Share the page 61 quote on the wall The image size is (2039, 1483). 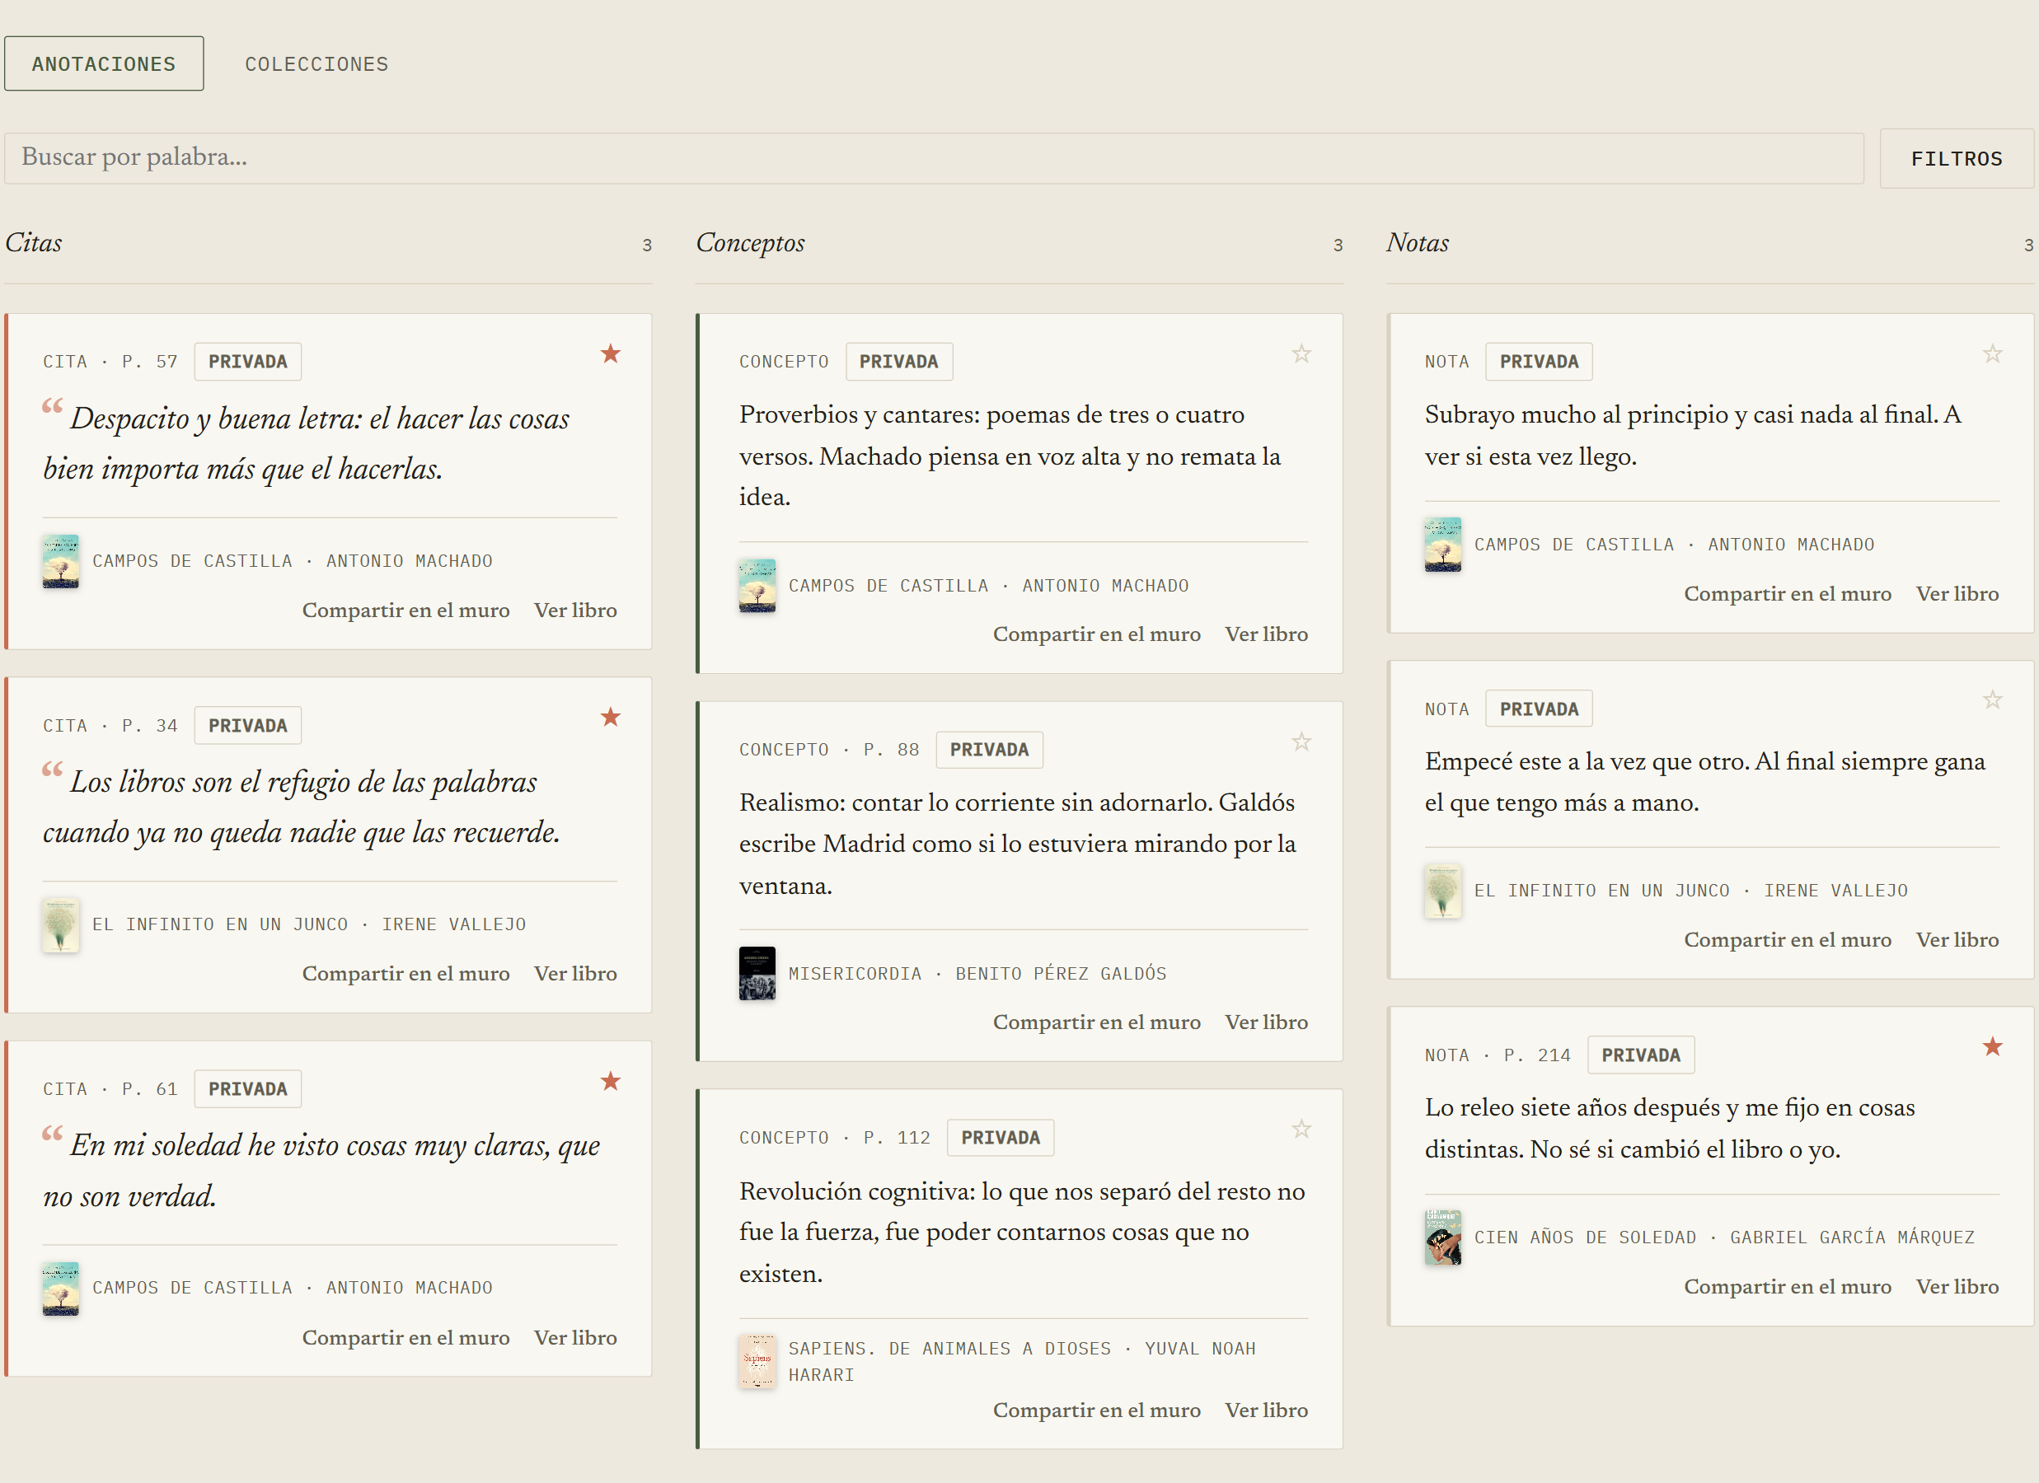pyautogui.click(x=405, y=1337)
